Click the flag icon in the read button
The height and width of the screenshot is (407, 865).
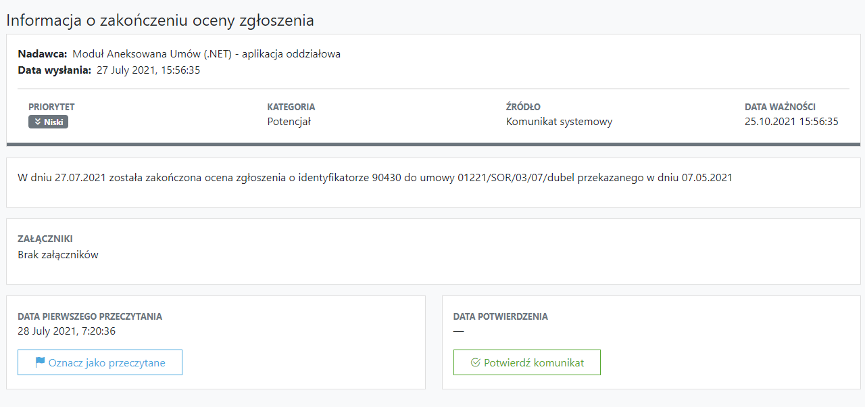[x=40, y=362]
